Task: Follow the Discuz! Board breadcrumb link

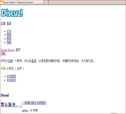Action: click(7, 50)
